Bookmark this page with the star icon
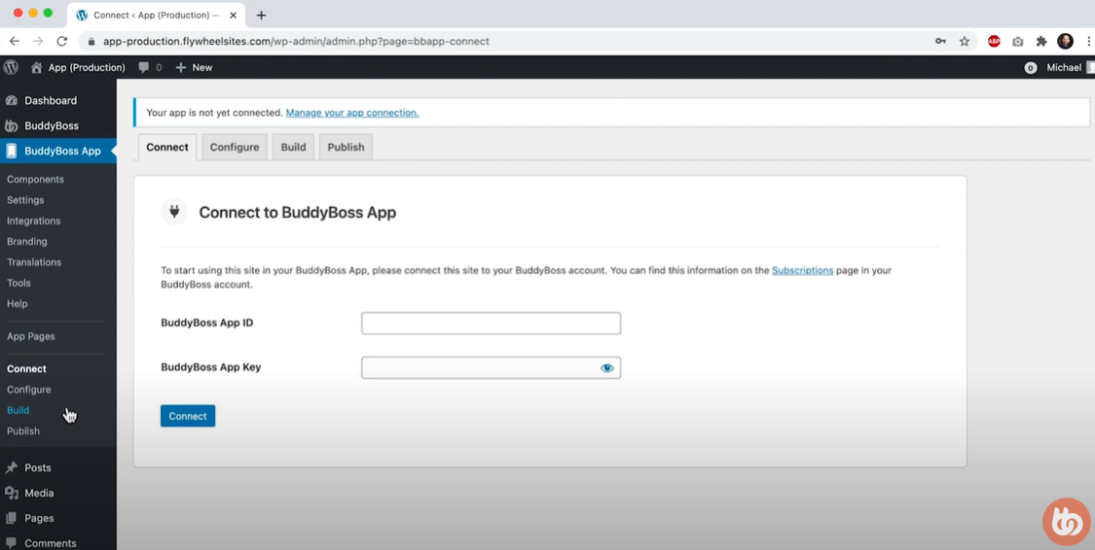 tap(965, 41)
